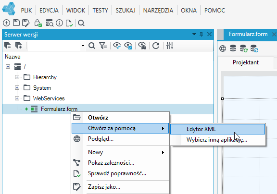Click the info circle toolbar icon
Screen dimensions: 277x194
59,23
